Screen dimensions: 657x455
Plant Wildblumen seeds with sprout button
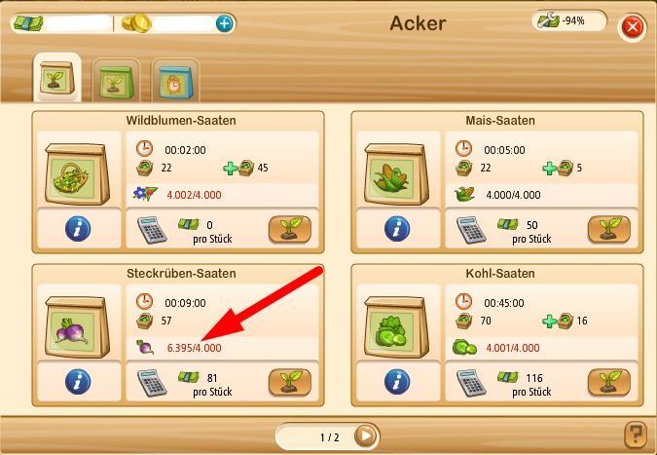tap(290, 229)
